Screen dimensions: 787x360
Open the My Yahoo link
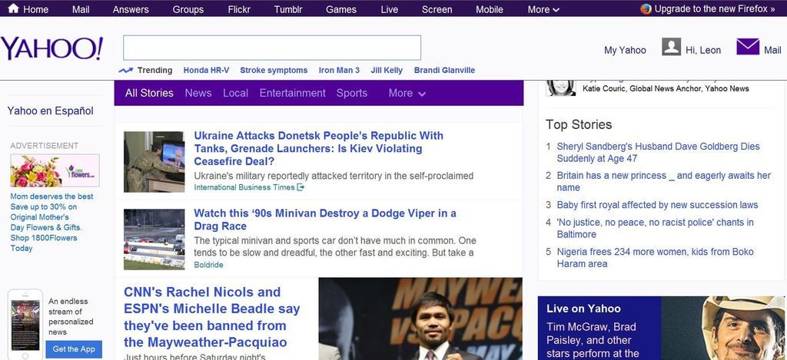[x=625, y=50]
